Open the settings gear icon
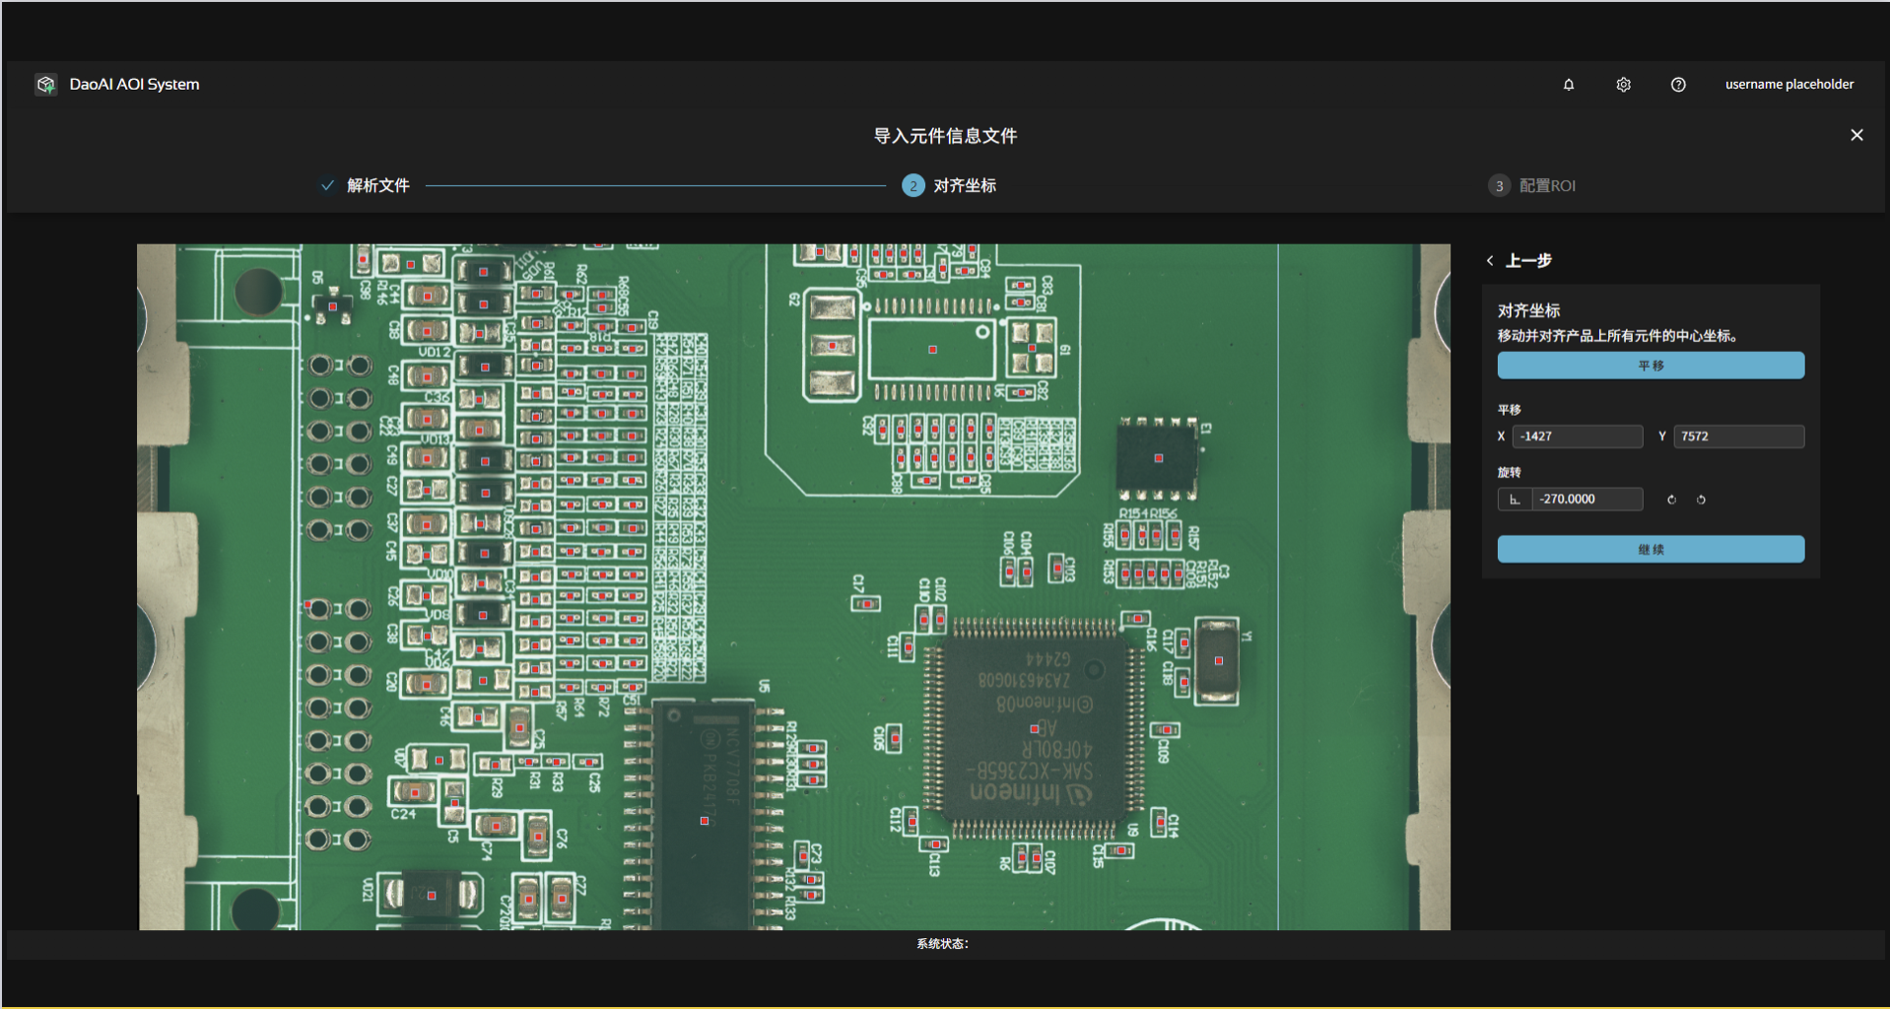The height and width of the screenshot is (1009, 1890). pyautogui.click(x=1622, y=85)
